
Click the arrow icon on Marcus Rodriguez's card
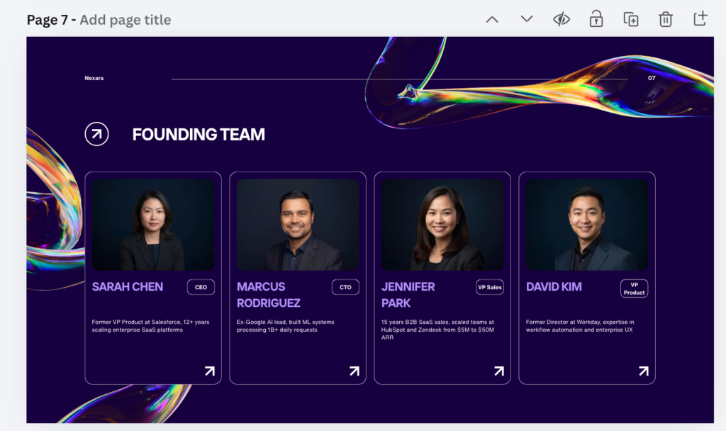tap(354, 370)
